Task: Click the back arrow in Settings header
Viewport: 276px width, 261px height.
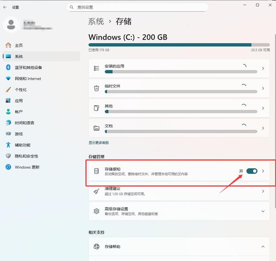Action: 5,7
